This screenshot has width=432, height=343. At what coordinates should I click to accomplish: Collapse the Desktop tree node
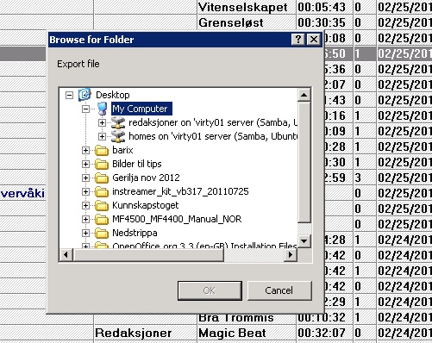pyautogui.click(x=69, y=95)
